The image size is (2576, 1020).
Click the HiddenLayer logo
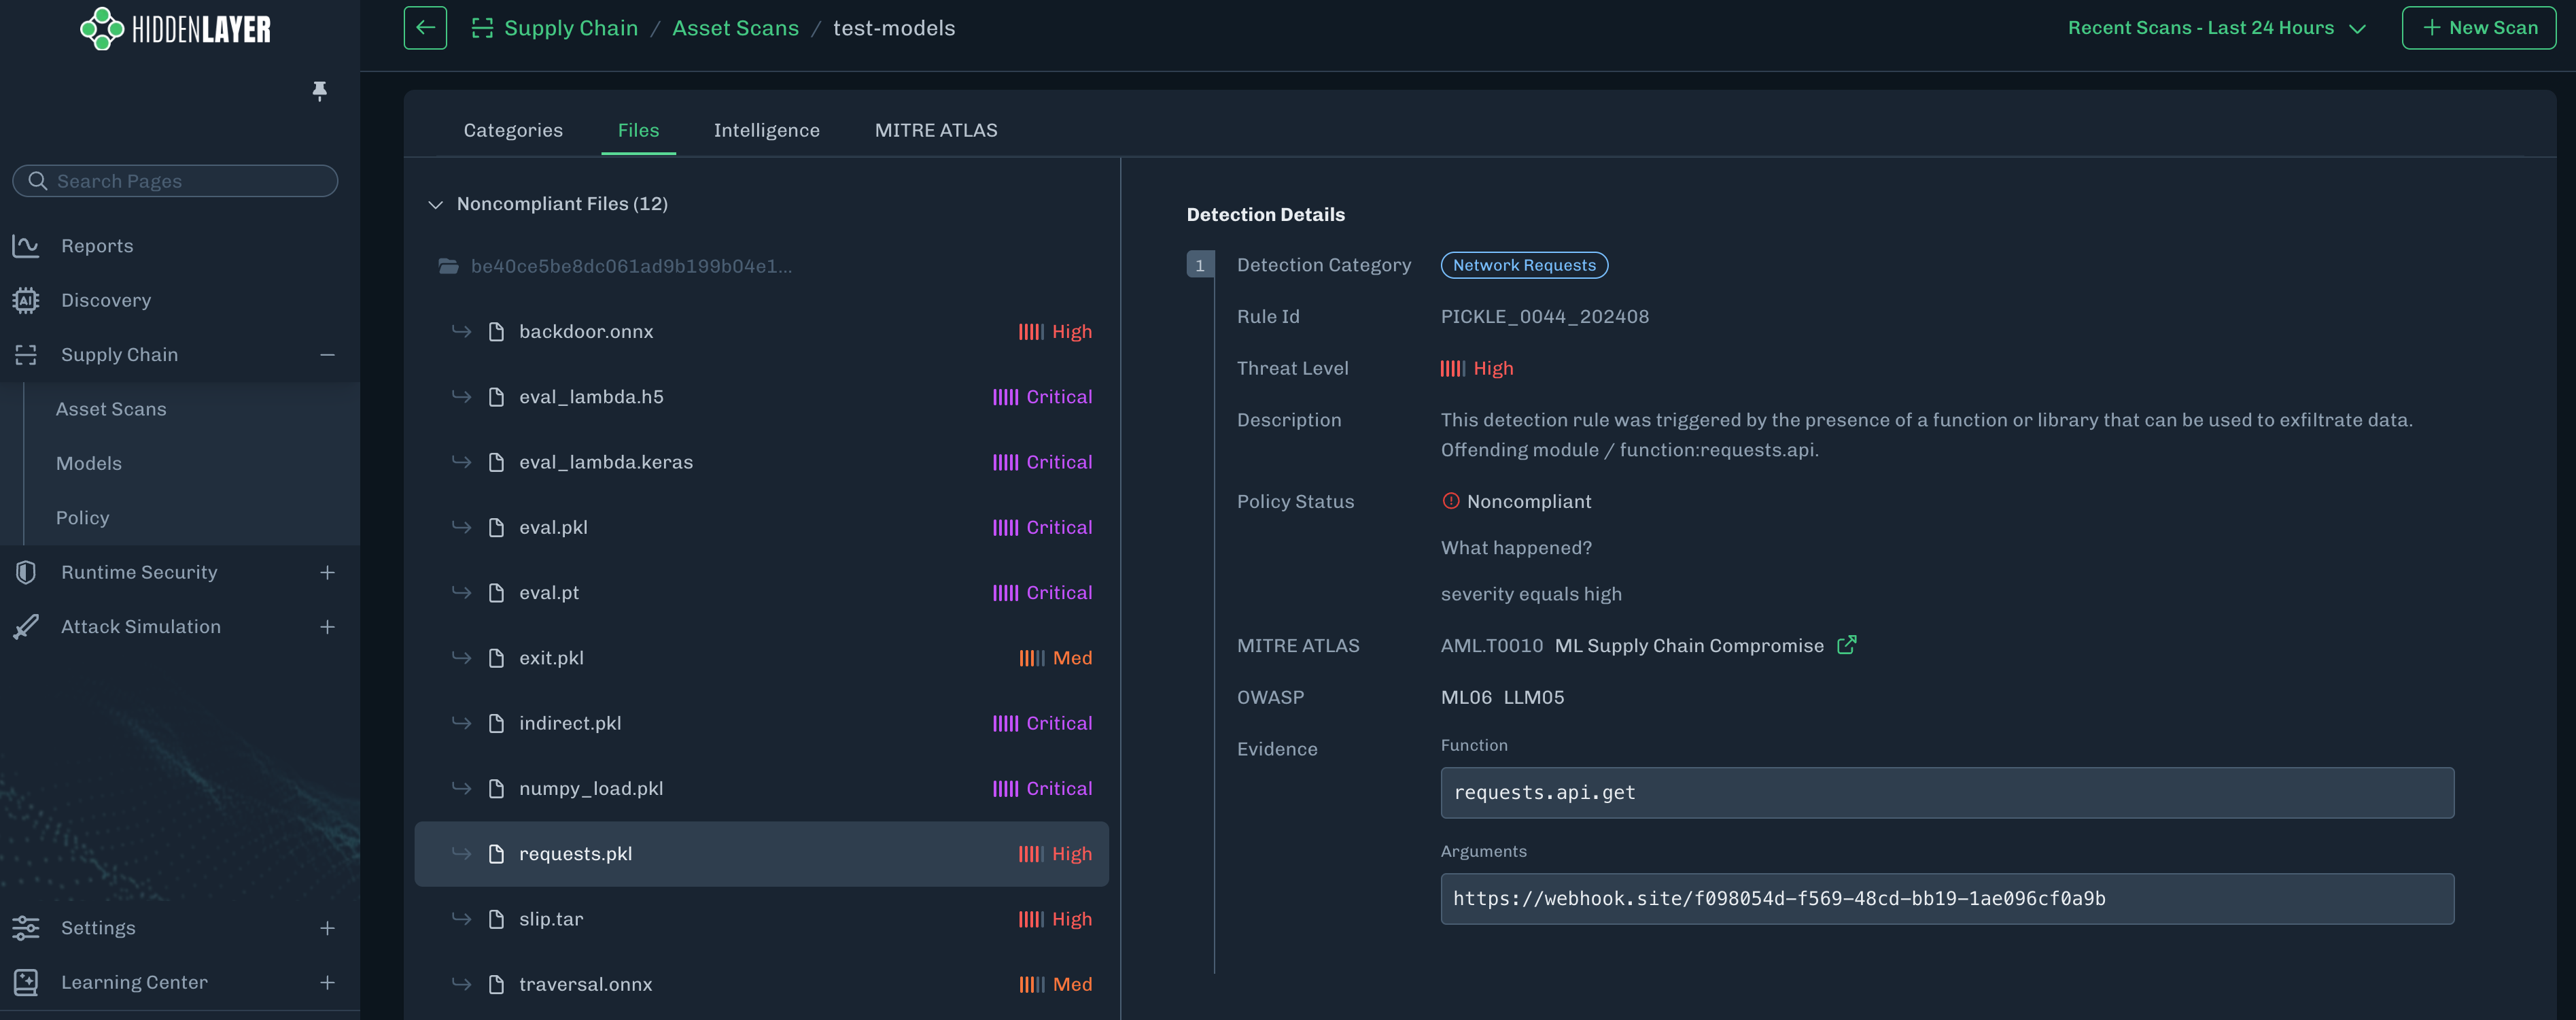point(175,28)
